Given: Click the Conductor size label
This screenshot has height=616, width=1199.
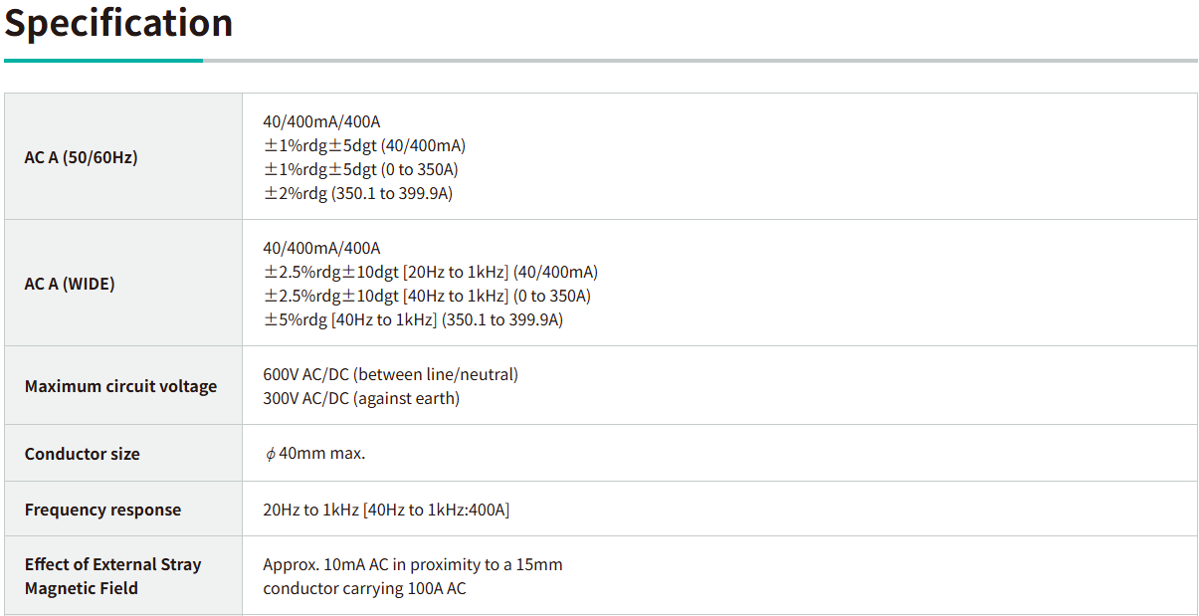Looking at the screenshot, I should tap(83, 454).
